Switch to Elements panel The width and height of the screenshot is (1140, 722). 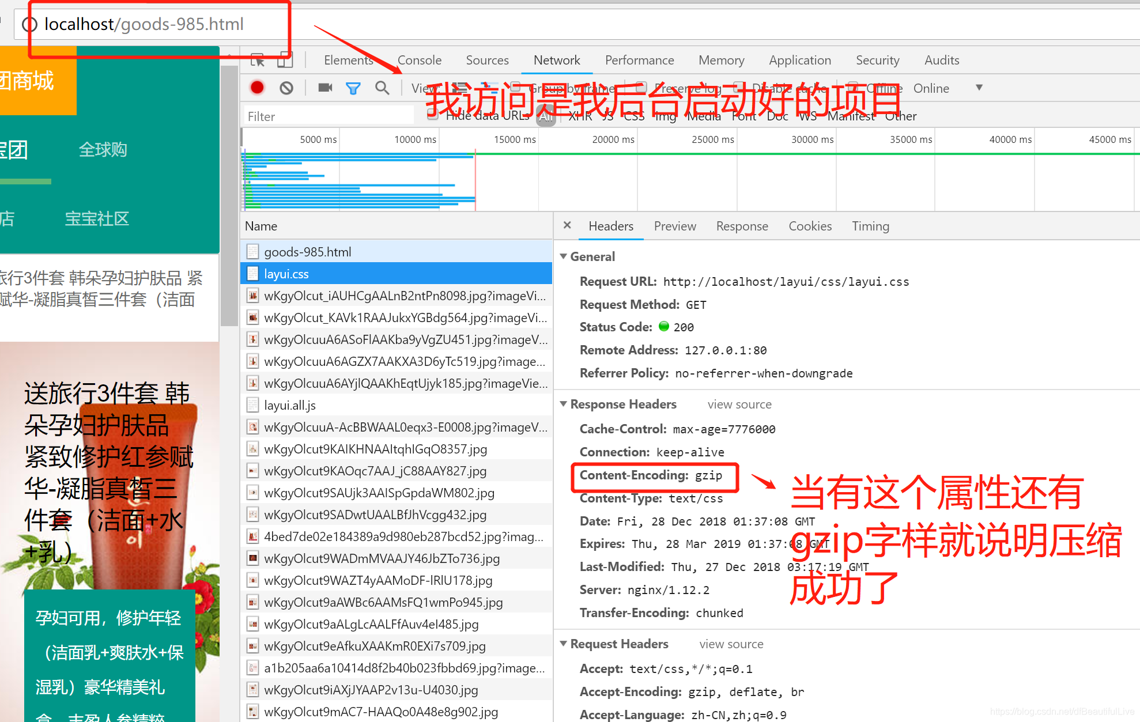(x=348, y=60)
